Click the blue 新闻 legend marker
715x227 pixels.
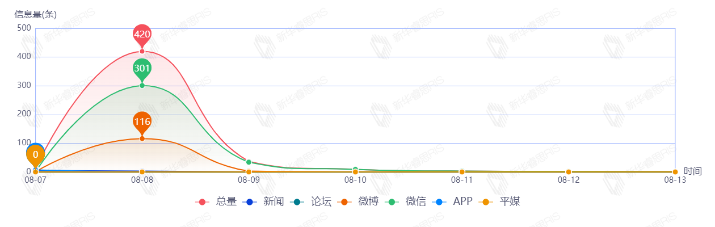250,202
